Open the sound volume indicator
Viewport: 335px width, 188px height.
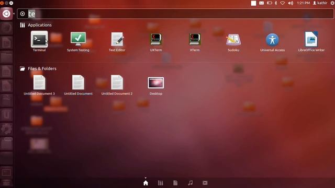point(291,3)
